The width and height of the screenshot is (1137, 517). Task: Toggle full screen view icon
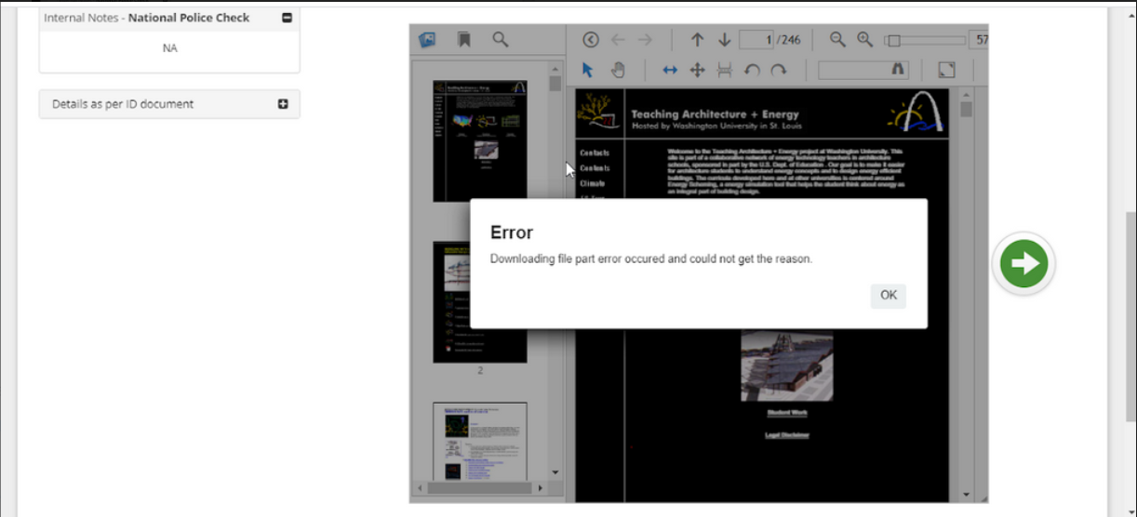[946, 70]
